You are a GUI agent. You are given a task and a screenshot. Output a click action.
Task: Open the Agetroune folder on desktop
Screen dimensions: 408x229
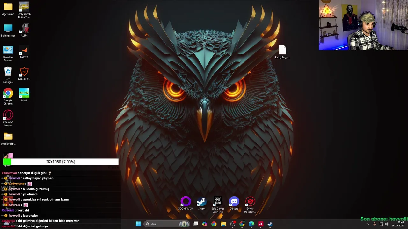(8, 9)
